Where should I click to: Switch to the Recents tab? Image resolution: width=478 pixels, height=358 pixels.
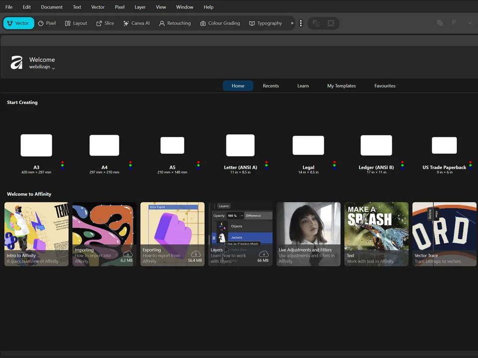(270, 86)
